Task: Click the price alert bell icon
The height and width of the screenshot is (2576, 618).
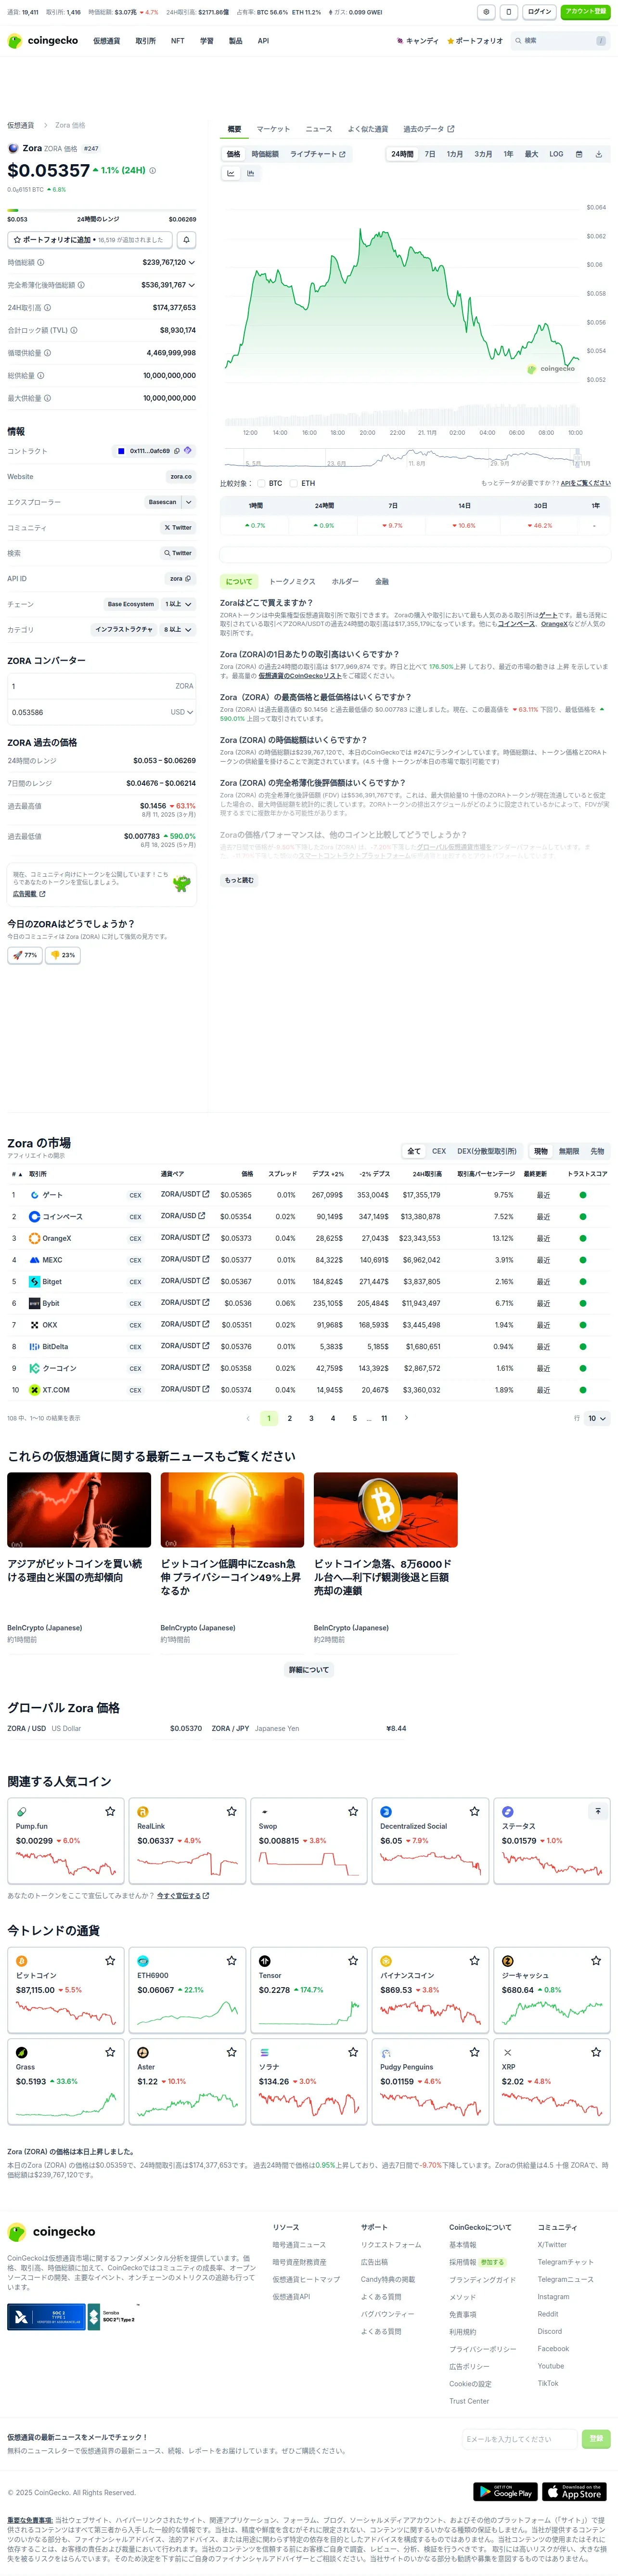Action: [186, 240]
